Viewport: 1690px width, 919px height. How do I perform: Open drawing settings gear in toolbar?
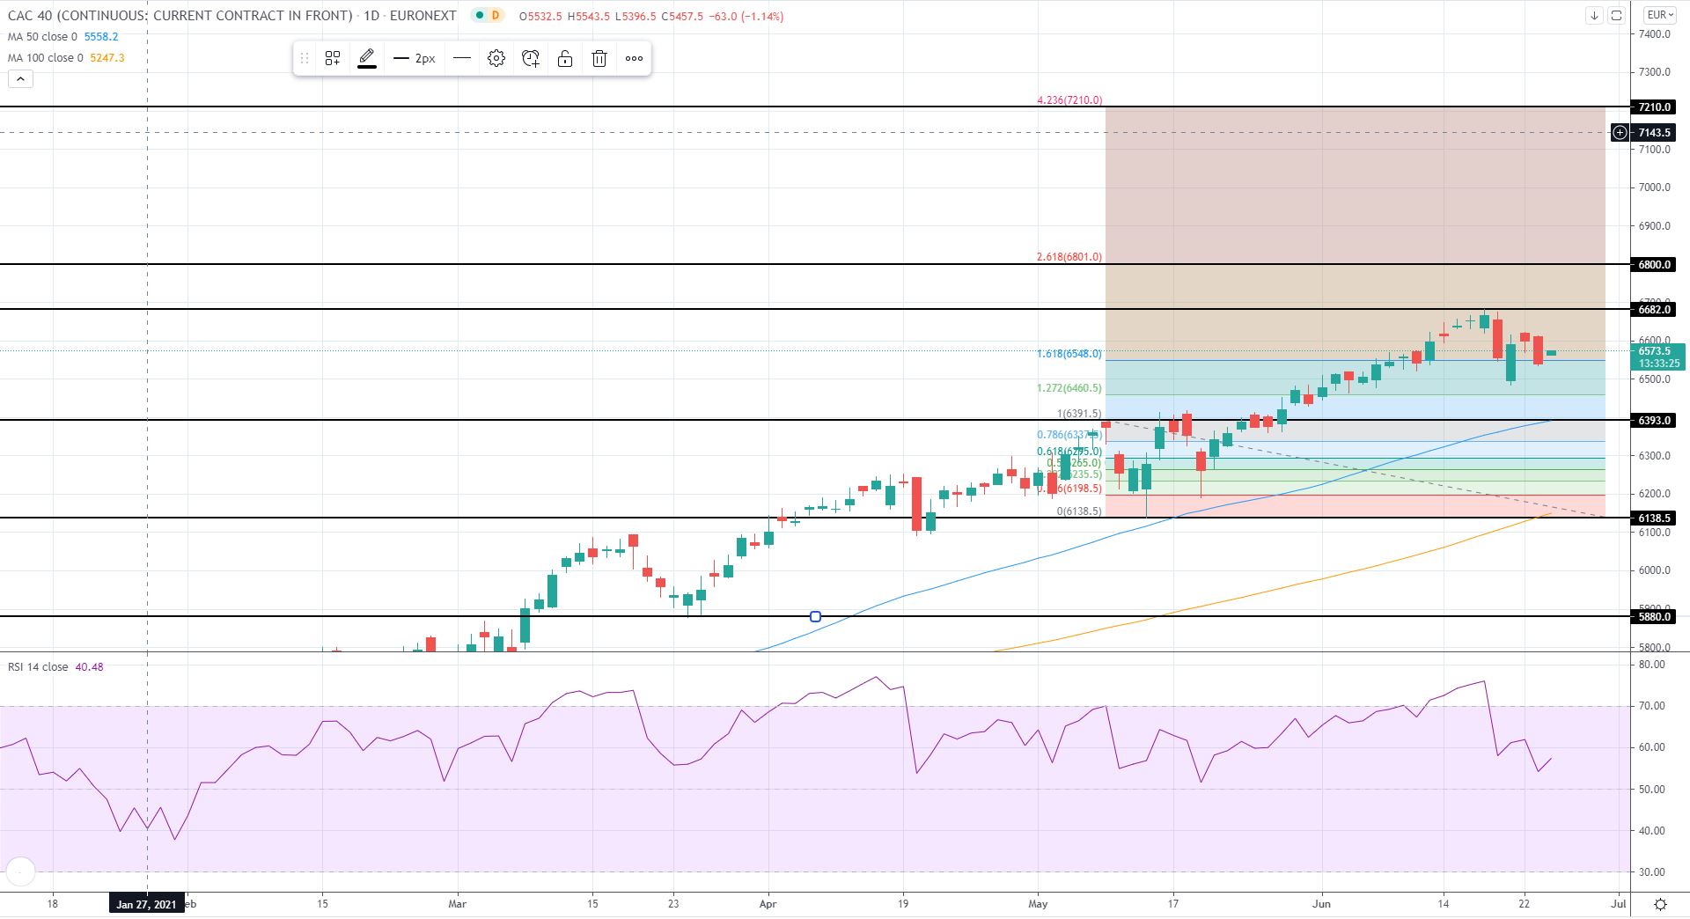tap(496, 59)
